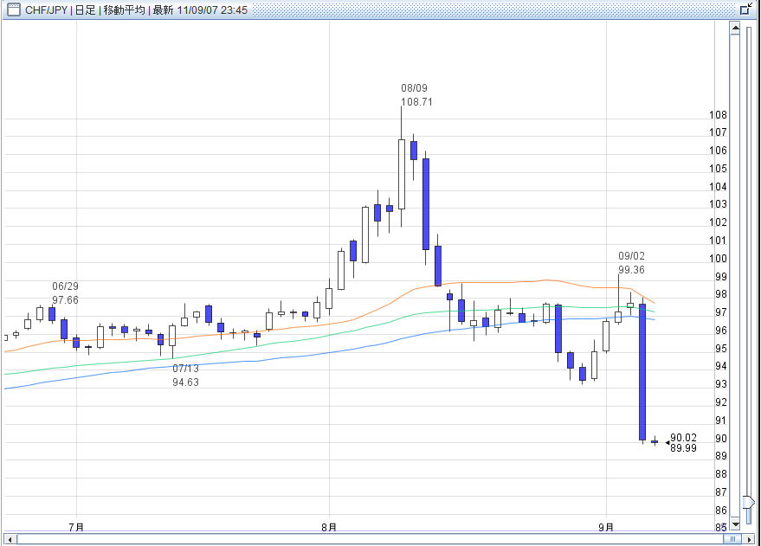Click the 108.71 high price label
Viewport: 761px width, 546px height.
pyautogui.click(x=416, y=102)
